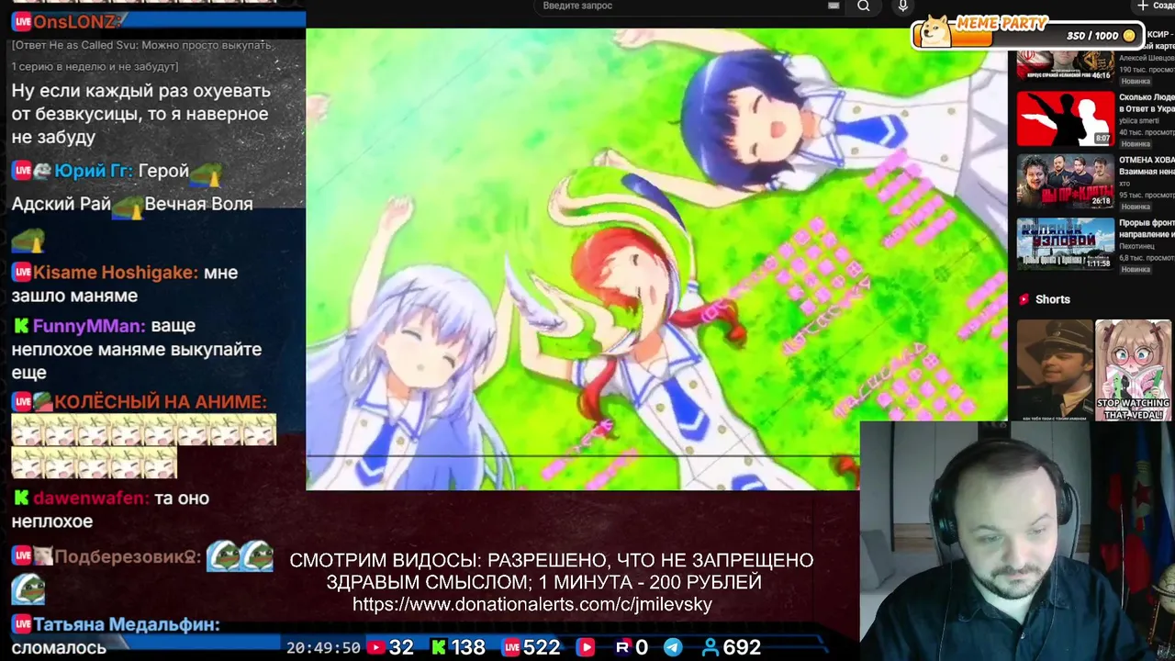Image resolution: width=1175 pixels, height=661 pixels.
Task: Click the Meme Party coin icon
Action: 1129,36
